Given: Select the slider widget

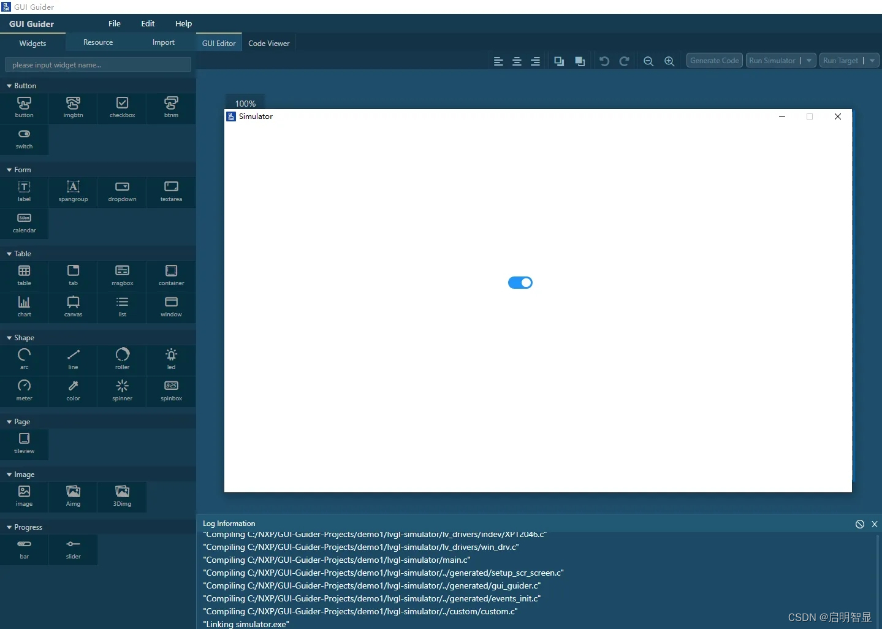Looking at the screenshot, I should (73, 549).
